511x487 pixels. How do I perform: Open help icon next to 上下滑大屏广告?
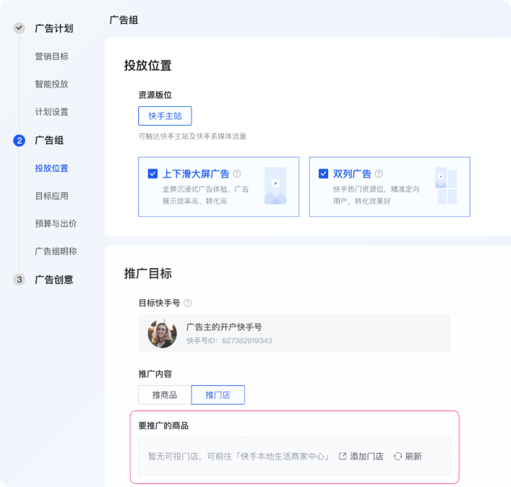pos(237,174)
